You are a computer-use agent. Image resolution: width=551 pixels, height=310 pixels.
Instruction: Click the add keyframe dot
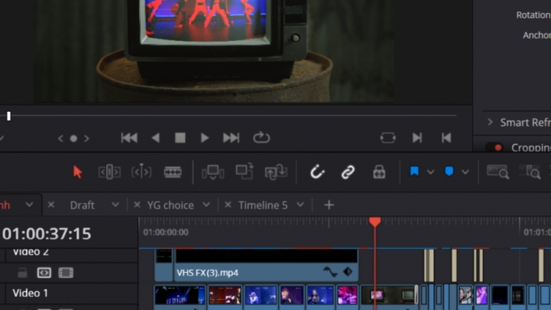click(x=73, y=138)
